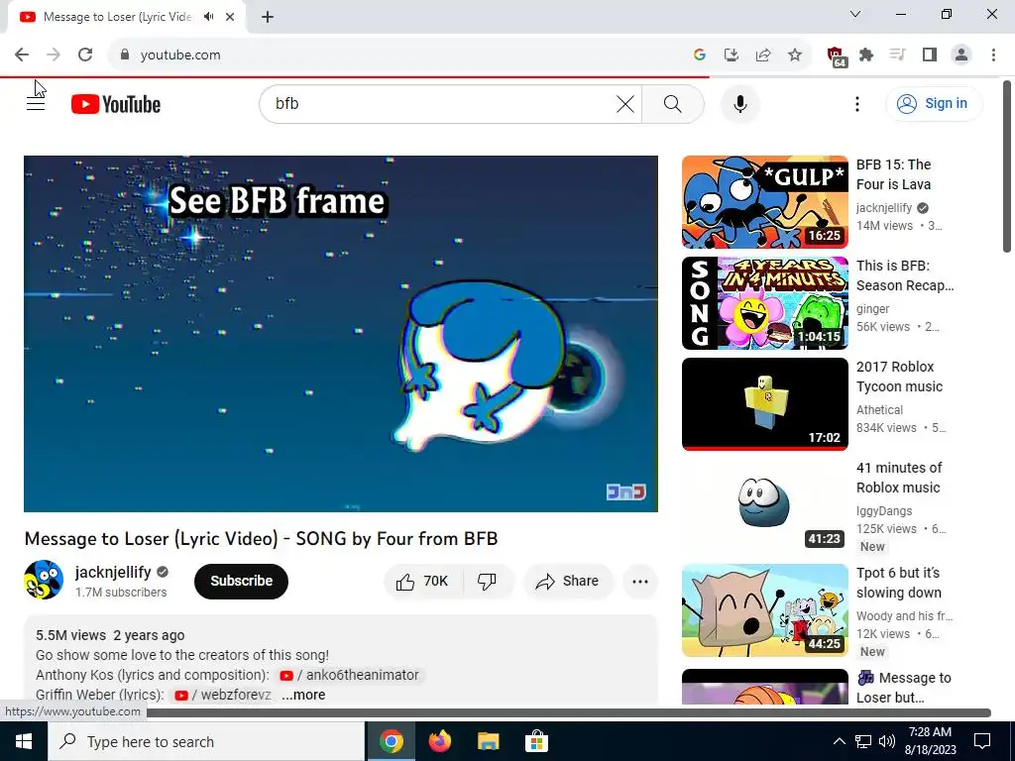Open Firefox from the taskbar
Viewport: 1015px width, 761px height.
(x=440, y=741)
